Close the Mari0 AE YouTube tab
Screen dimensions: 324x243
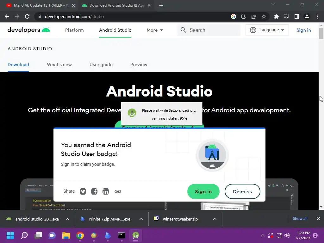73,6
